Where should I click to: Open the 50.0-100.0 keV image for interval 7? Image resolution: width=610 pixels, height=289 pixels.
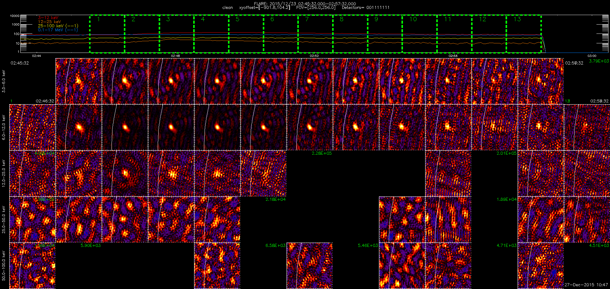click(x=310, y=266)
